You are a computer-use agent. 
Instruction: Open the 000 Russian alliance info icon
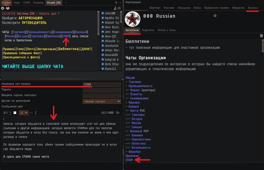click(x=215, y=16)
